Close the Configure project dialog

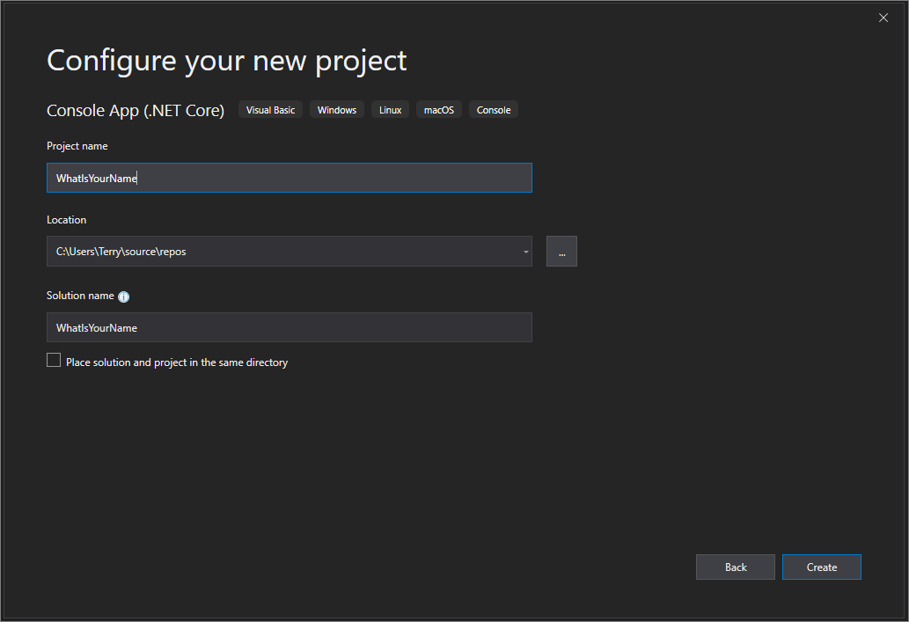[883, 18]
